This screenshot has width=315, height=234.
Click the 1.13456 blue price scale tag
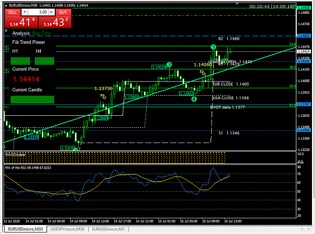point(303,130)
